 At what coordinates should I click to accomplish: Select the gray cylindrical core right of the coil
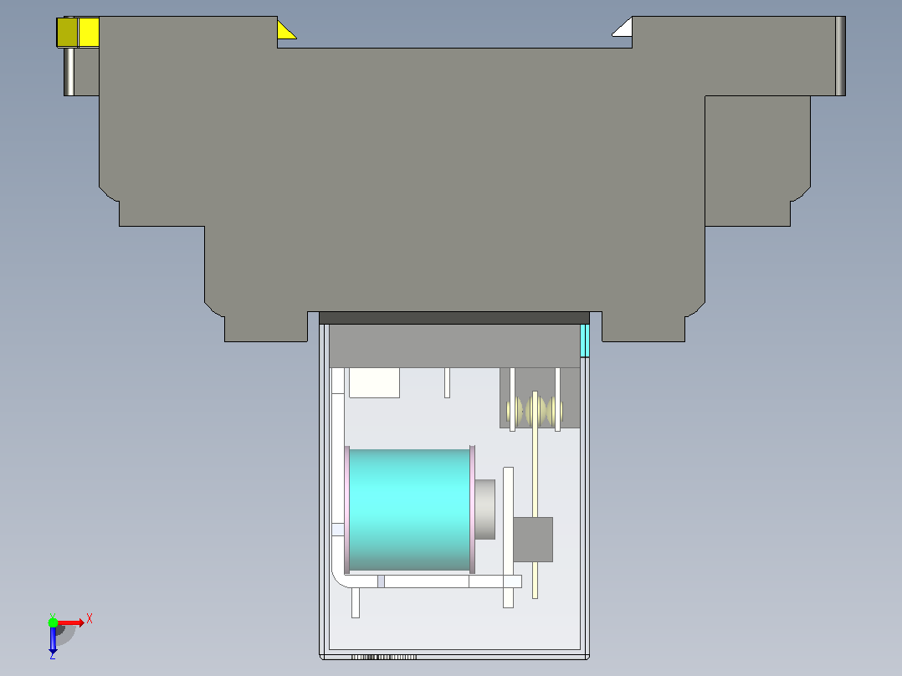[x=485, y=510]
